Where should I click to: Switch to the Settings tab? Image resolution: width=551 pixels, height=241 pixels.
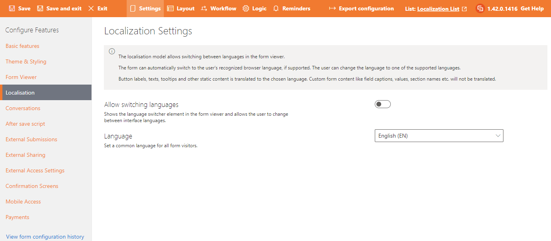(x=145, y=8)
